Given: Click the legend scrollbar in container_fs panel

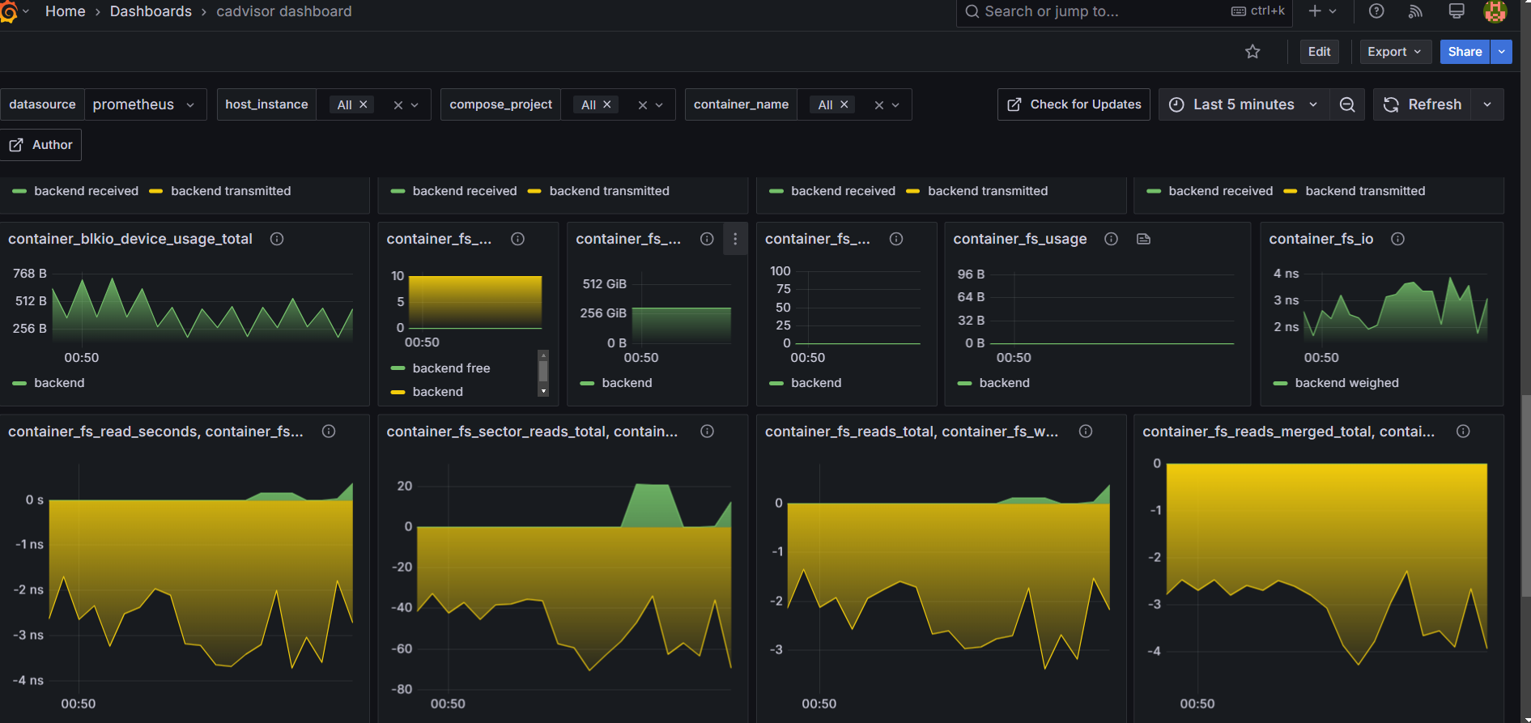Looking at the screenshot, I should coord(543,371).
